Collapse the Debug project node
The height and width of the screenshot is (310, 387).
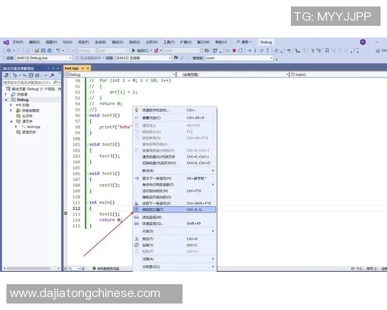coord(6,99)
